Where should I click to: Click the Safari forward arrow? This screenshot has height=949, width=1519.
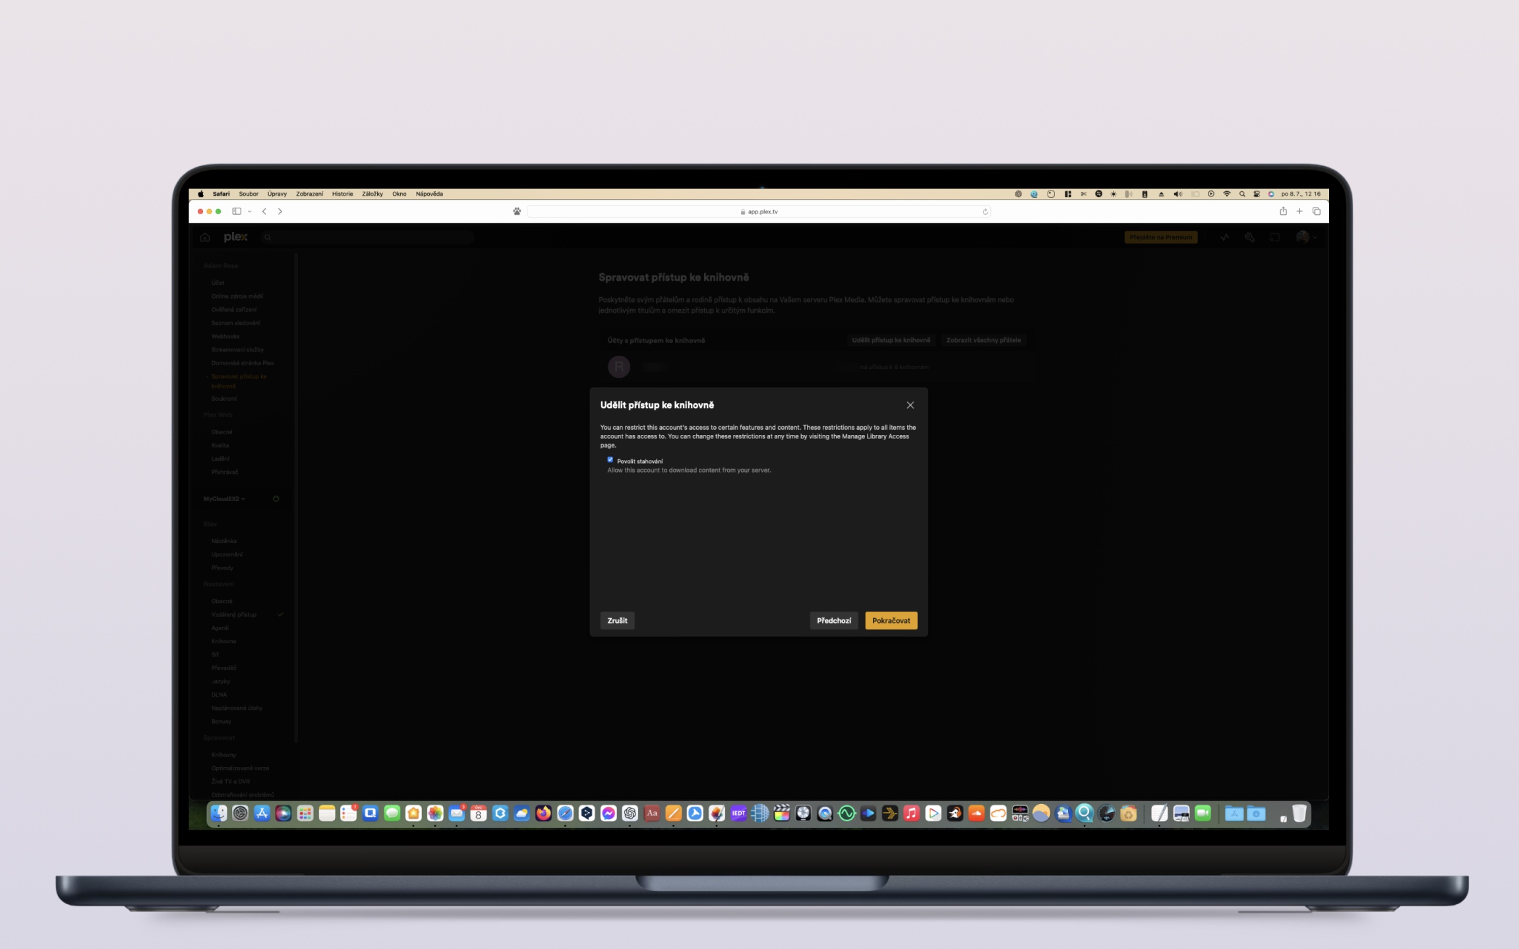point(280,212)
